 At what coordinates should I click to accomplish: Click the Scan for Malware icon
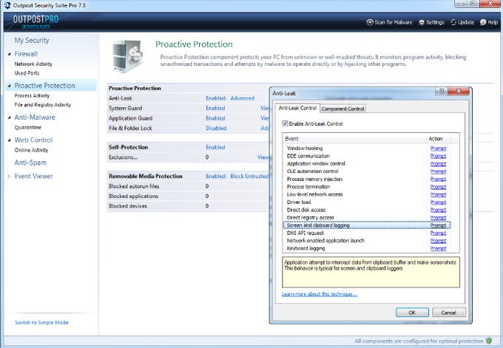[370, 22]
